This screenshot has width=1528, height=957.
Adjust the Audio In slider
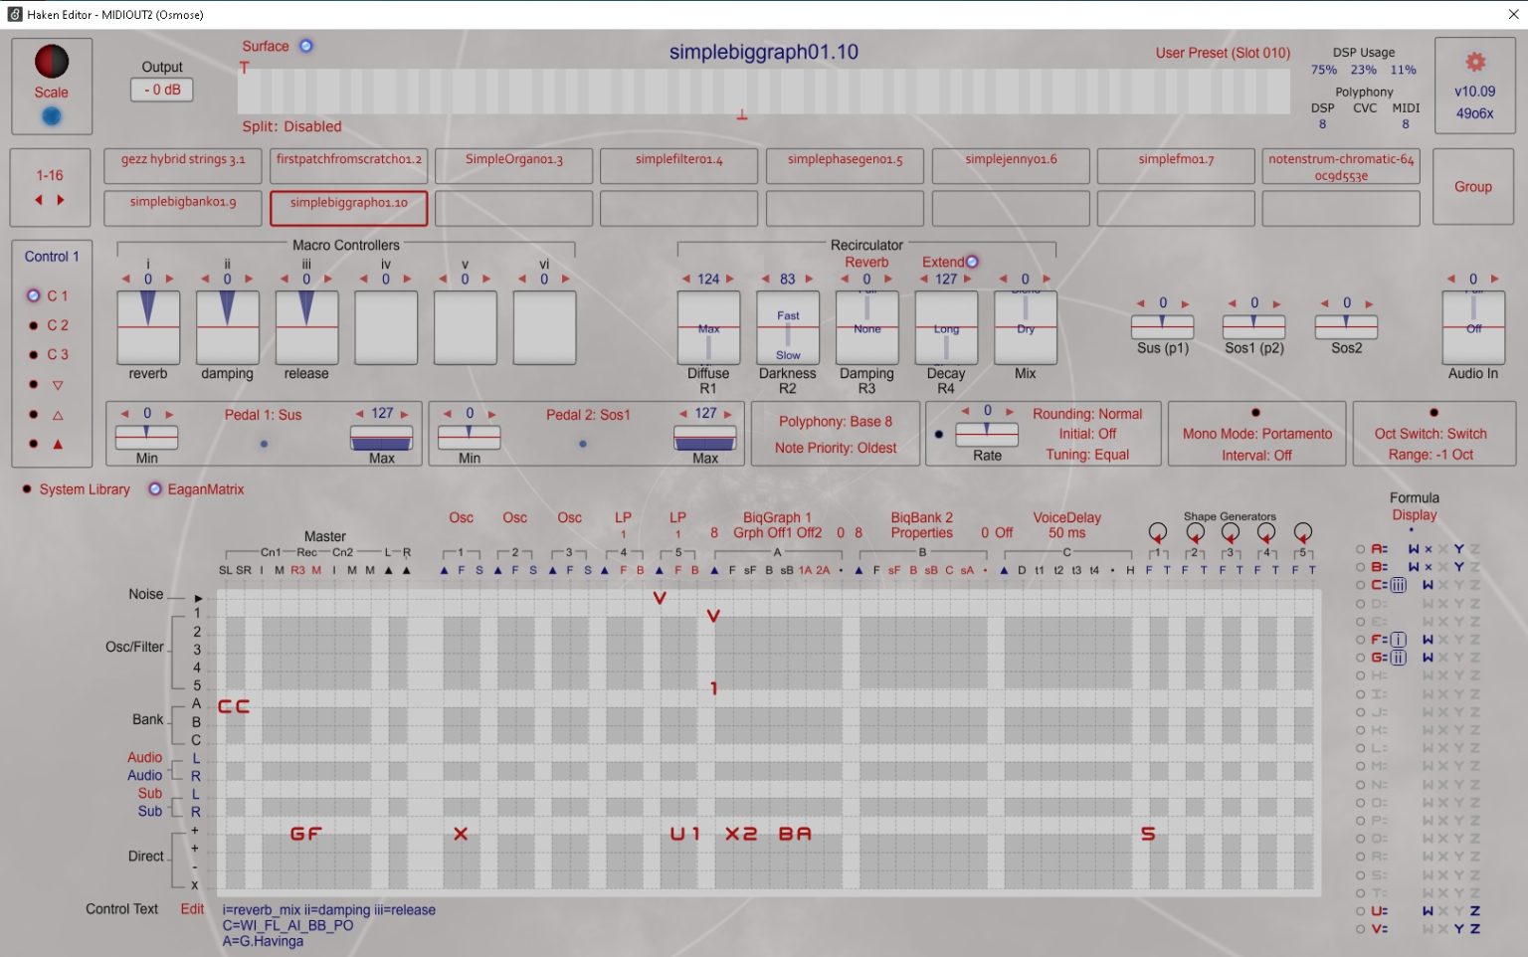[x=1473, y=327]
